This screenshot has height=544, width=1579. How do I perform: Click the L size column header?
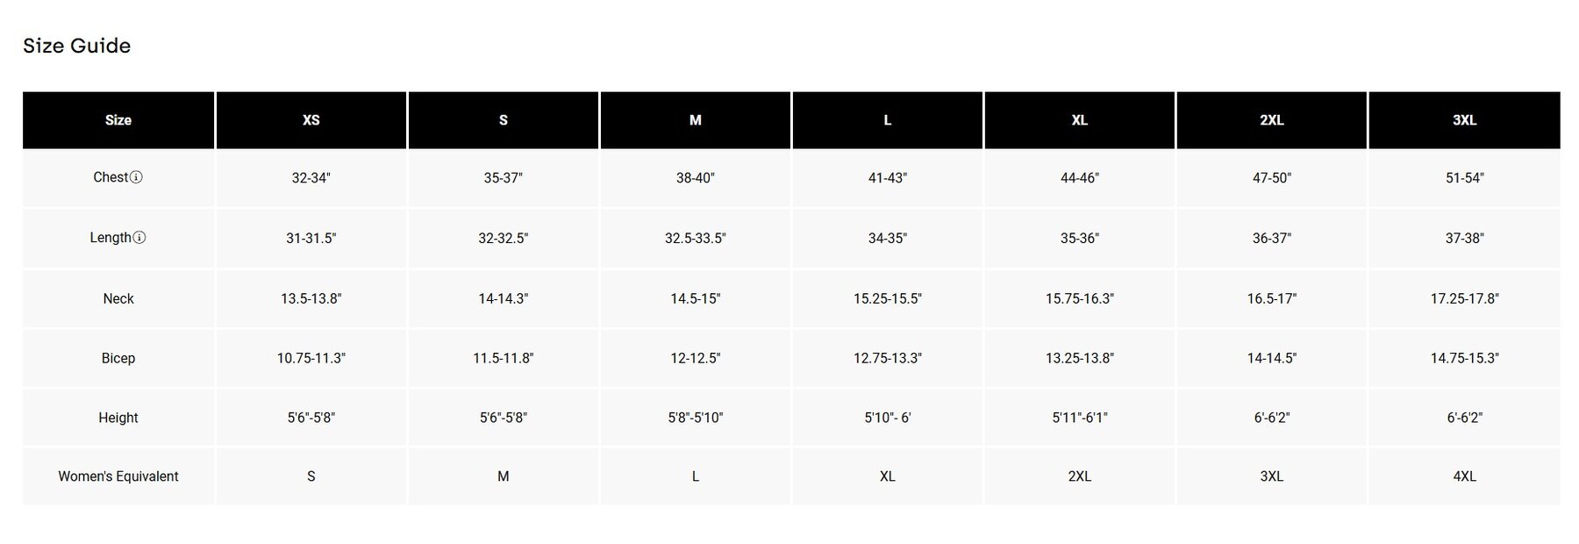tap(888, 120)
